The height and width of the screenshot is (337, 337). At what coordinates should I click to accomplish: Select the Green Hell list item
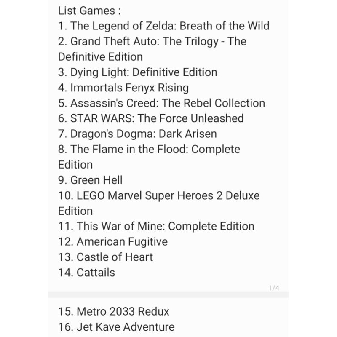click(x=91, y=180)
